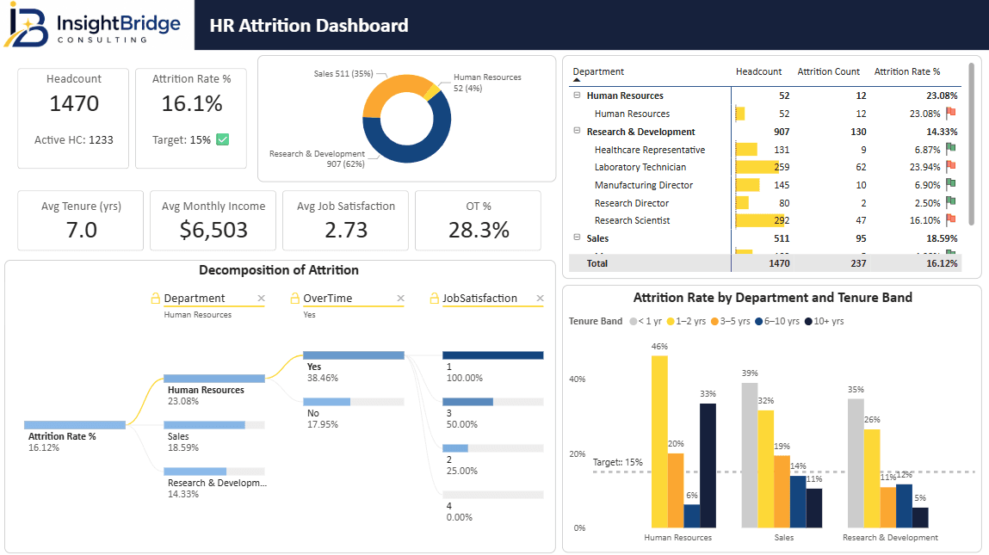989x555 pixels.
Task: Click Laboratory Technician row label
Action: tap(640, 167)
